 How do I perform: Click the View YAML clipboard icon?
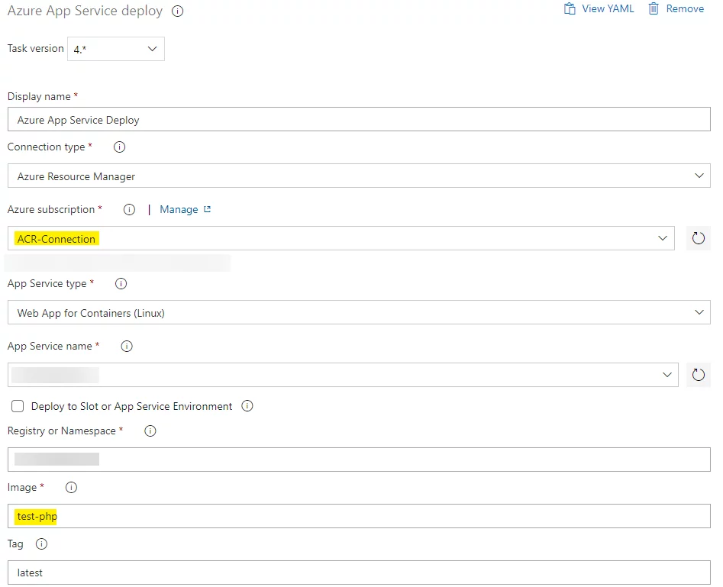pyautogui.click(x=570, y=8)
